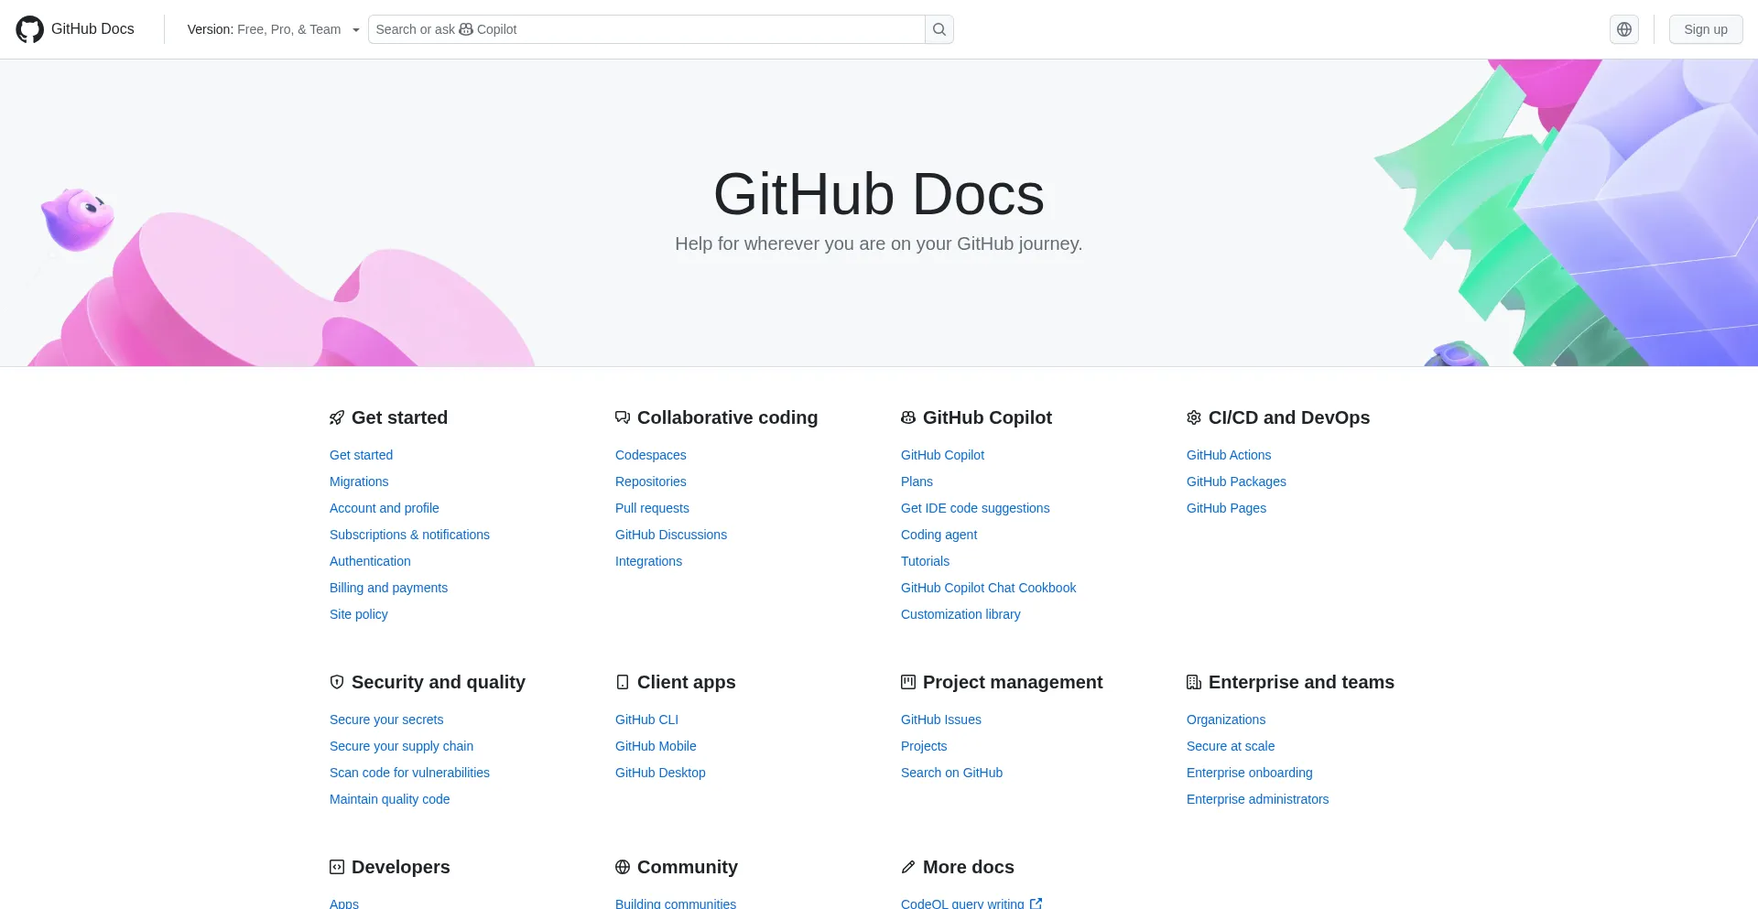Open Secure your supply chain link
The height and width of the screenshot is (909, 1758).
click(x=401, y=746)
